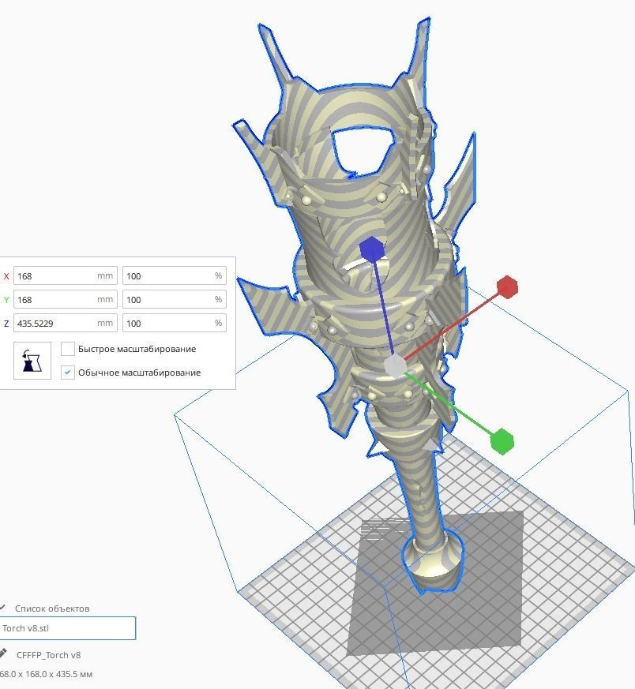Click the Z size field showing 435.5229

tap(65, 323)
